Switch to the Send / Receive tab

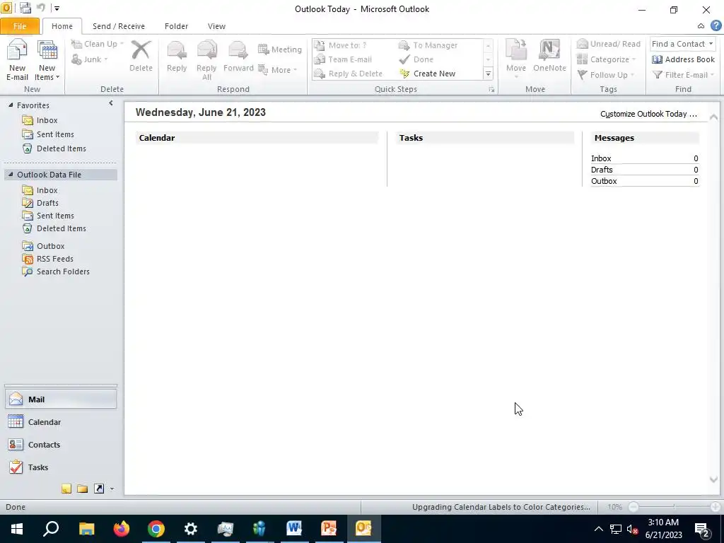[x=119, y=26]
